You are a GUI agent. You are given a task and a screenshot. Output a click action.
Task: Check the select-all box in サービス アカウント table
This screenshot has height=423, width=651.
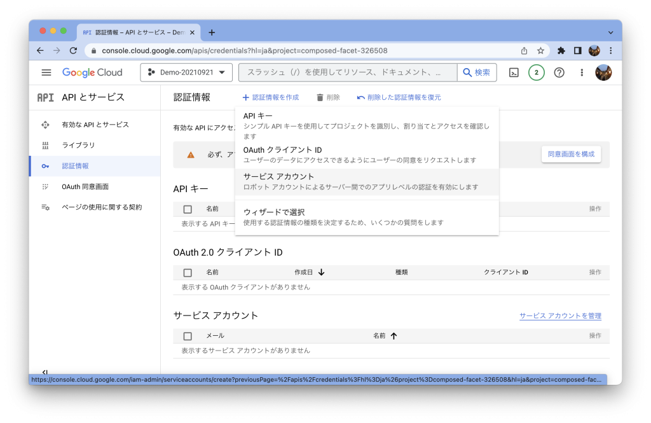[188, 336]
